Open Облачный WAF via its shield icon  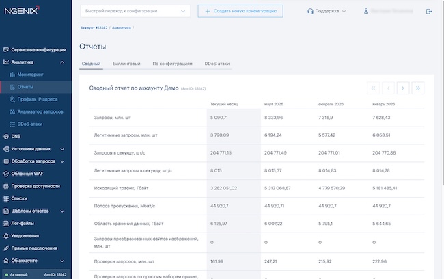[x=6, y=174]
